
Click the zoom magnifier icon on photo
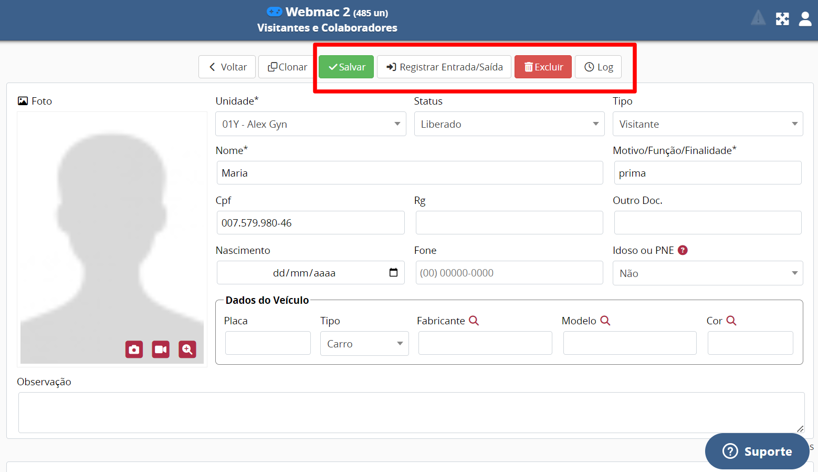pos(187,350)
